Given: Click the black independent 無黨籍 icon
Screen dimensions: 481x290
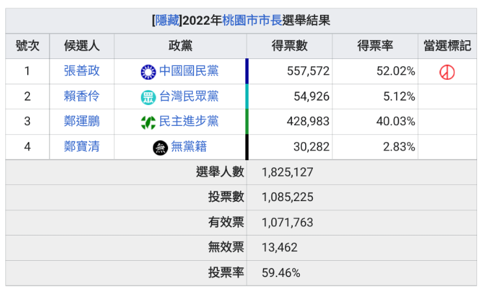Looking at the screenshot, I should tap(160, 147).
